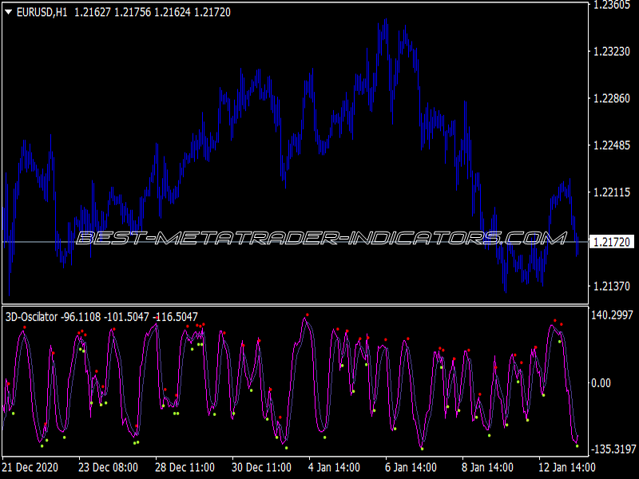Click the 140.2997 oscillator scale maximum
Image resolution: width=639 pixels, height=479 pixels.
[x=613, y=315]
